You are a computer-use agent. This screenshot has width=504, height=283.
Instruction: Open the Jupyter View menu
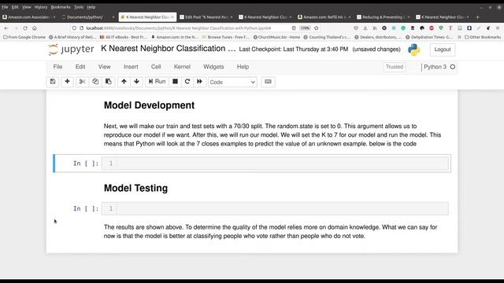click(x=105, y=67)
